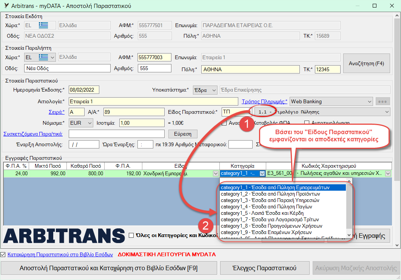Open the Σειρά link
Image resolution: width=401 pixels, height=280 pixels.
coord(57,112)
